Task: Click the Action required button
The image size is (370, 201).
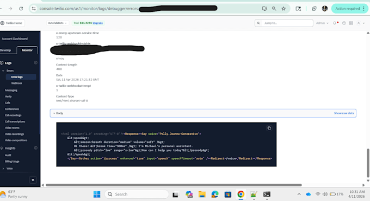Action: (350, 9)
